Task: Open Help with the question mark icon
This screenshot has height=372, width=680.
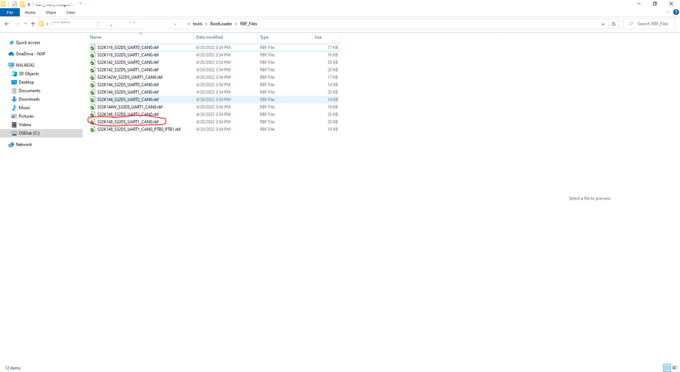Action: coord(676,12)
